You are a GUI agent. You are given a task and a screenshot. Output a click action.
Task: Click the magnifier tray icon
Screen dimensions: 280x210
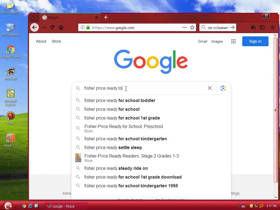pos(261,206)
